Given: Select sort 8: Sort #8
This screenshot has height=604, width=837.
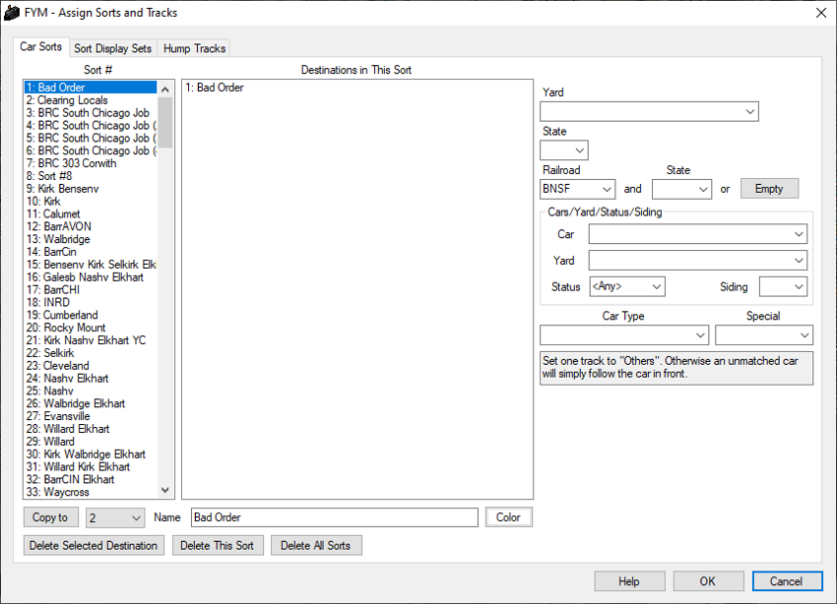Looking at the screenshot, I should [91, 176].
